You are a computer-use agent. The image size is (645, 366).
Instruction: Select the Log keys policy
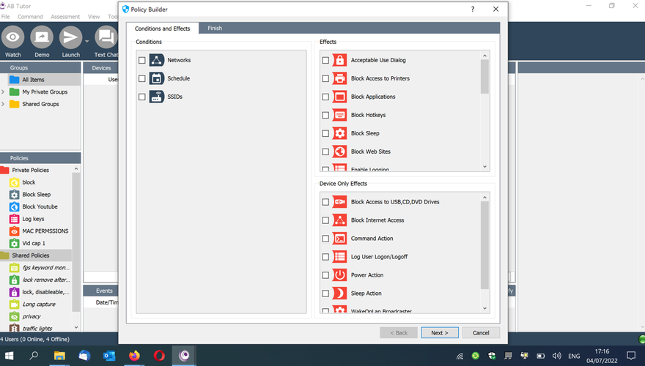click(33, 219)
